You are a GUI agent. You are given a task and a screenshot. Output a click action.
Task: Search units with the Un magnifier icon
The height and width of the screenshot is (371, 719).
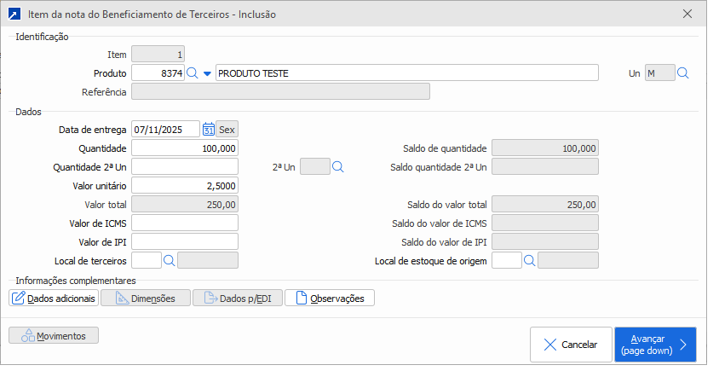tap(682, 73)
